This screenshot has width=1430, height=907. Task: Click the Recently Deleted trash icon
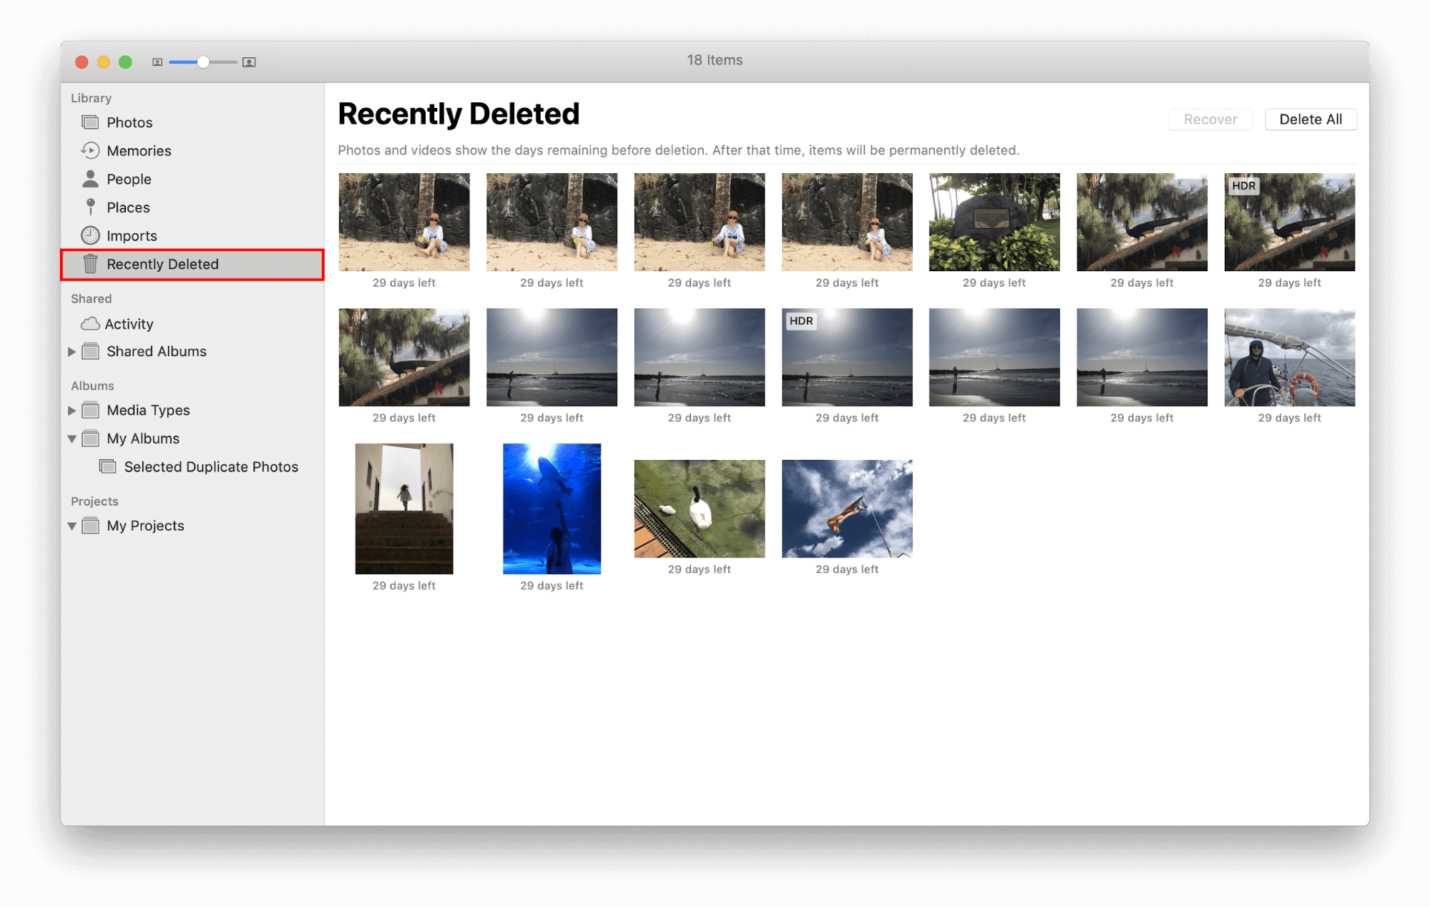coord(90,264)
